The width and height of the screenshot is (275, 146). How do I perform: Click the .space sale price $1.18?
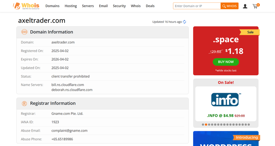click(234, 51)
